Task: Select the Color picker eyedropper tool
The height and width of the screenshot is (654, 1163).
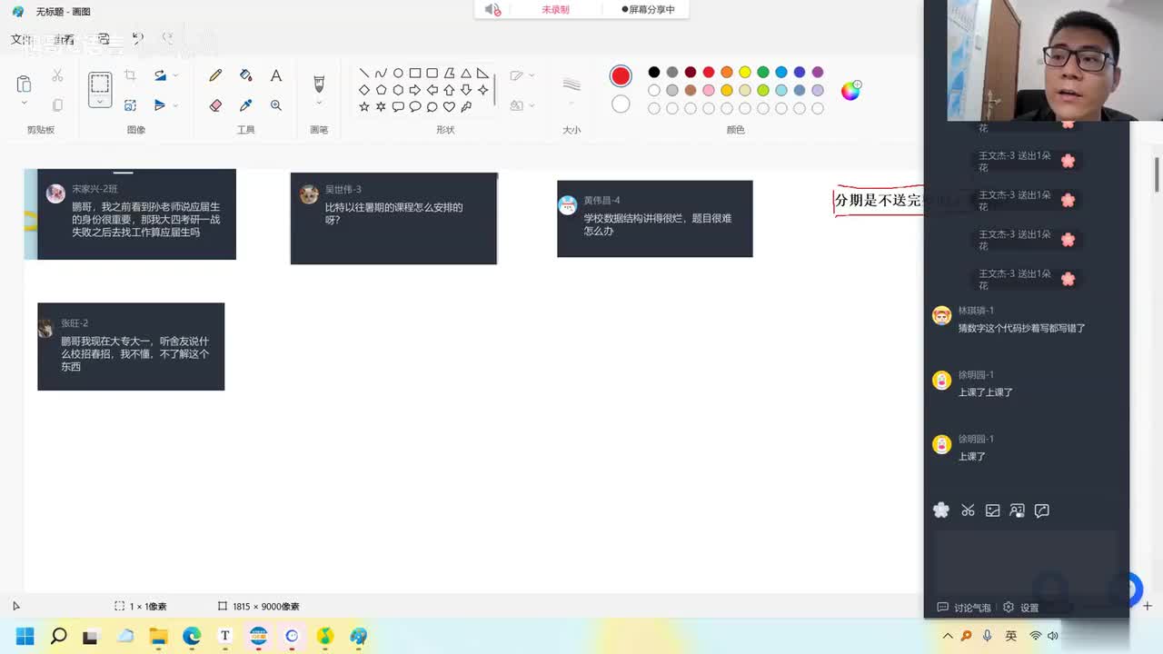Action: [245, 105]
